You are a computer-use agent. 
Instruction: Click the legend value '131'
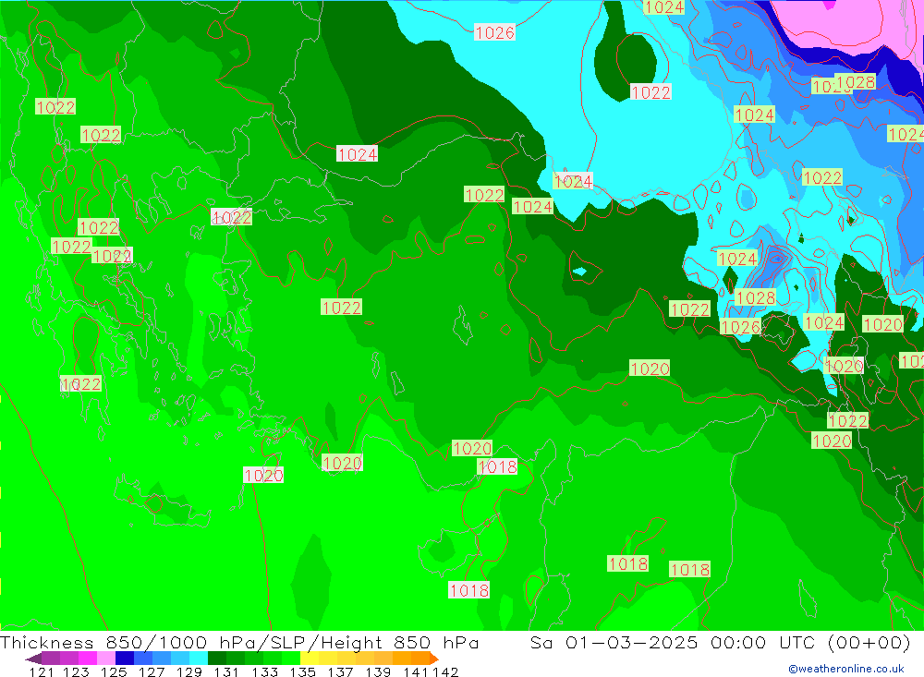click(x=226, y=671)
